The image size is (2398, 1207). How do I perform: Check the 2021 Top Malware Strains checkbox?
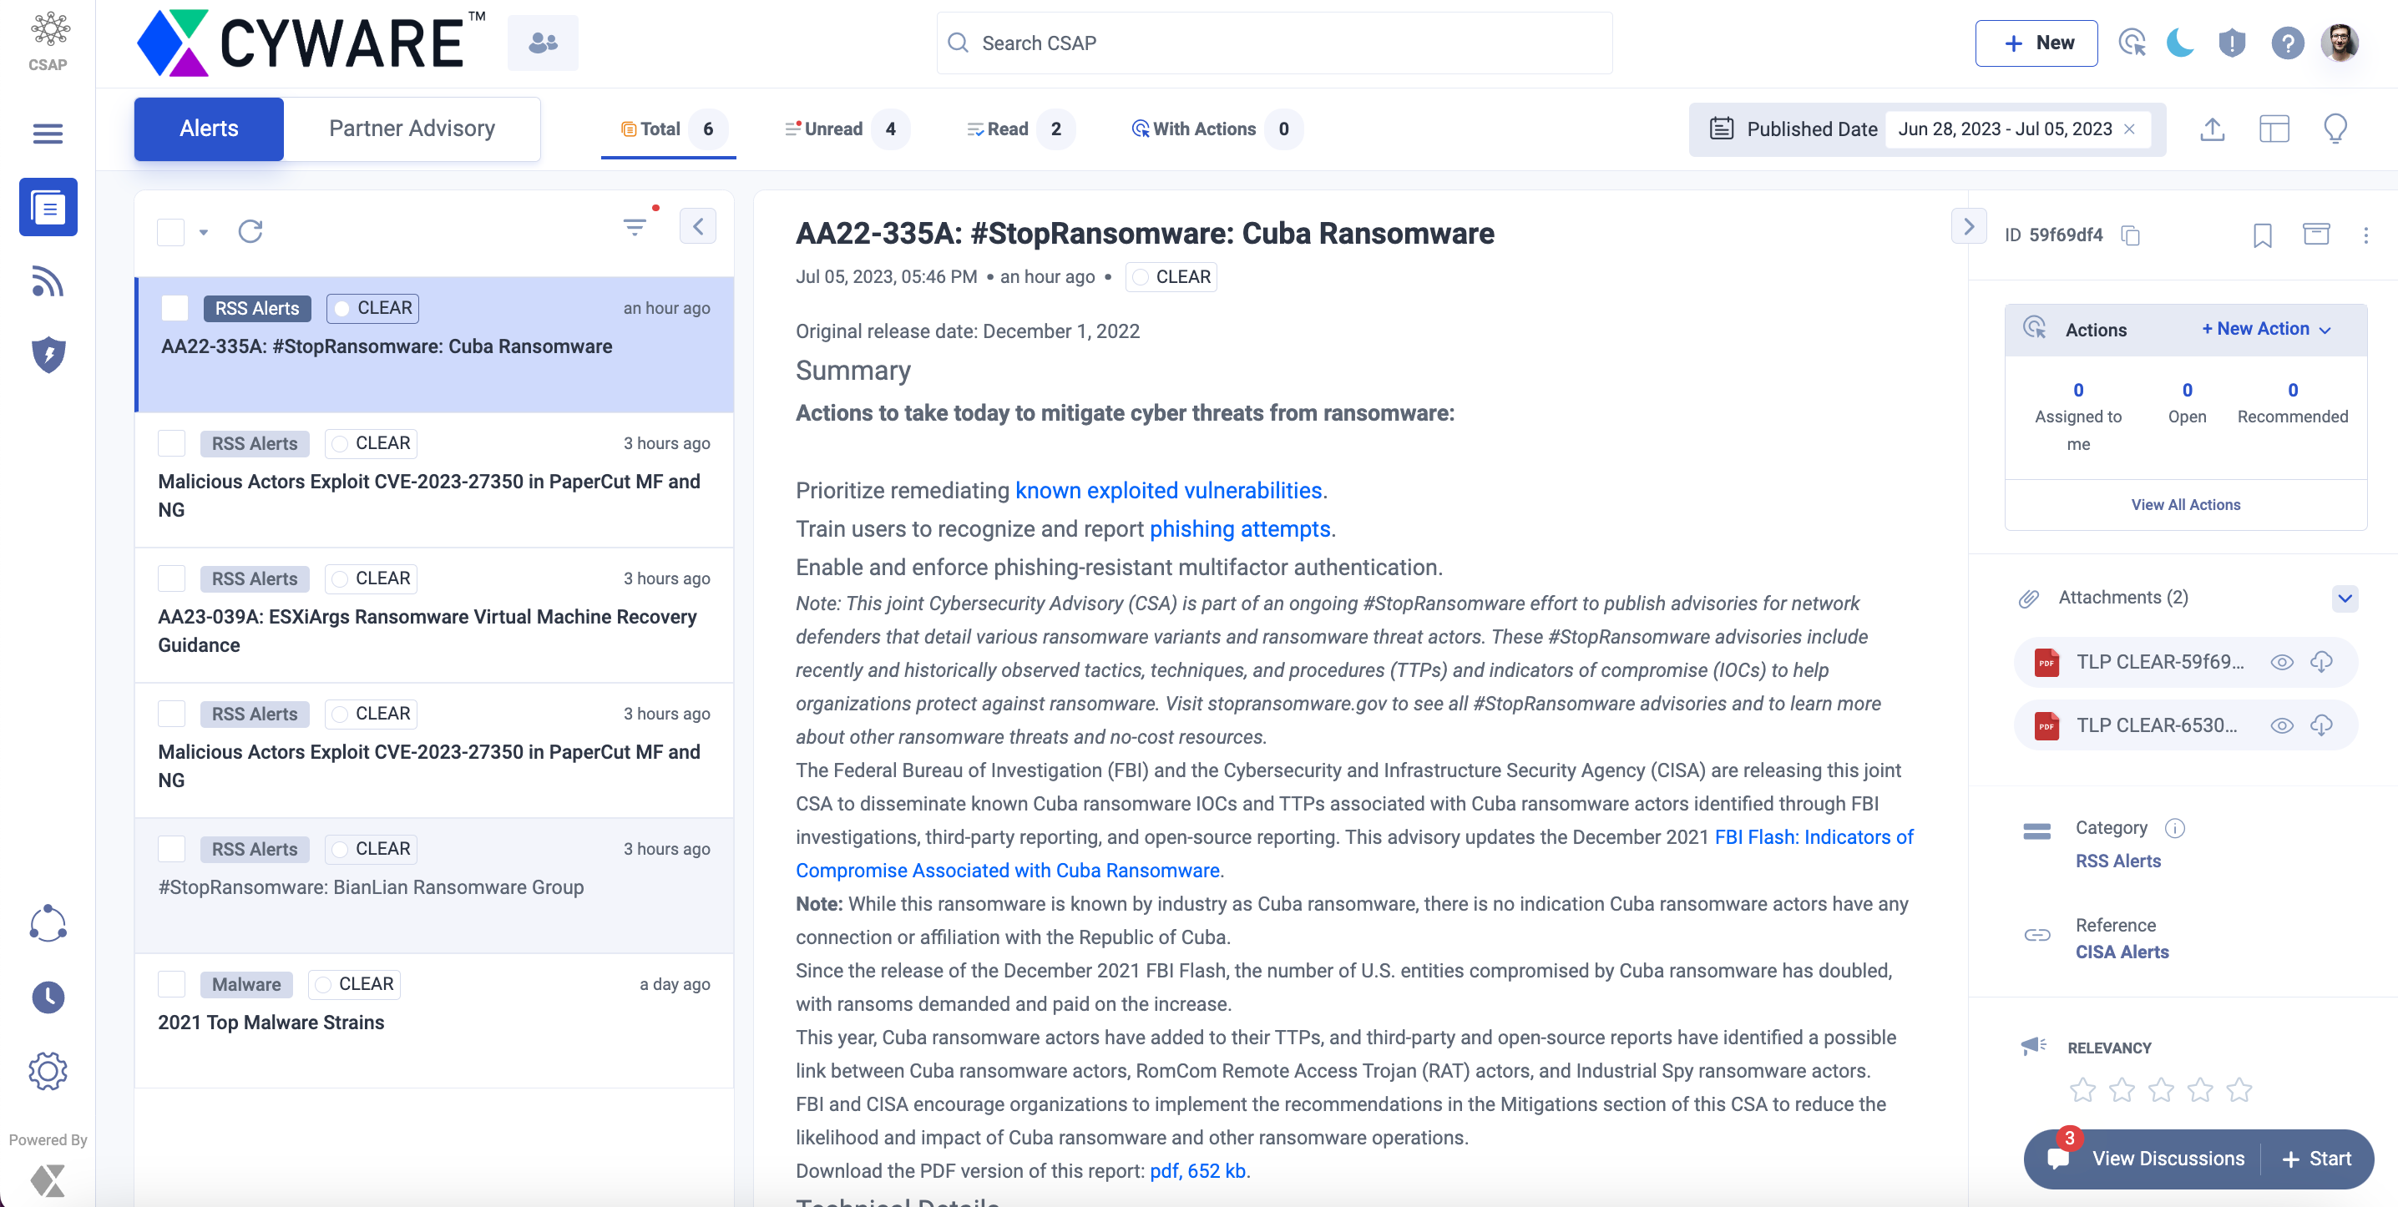click(171, 983)
